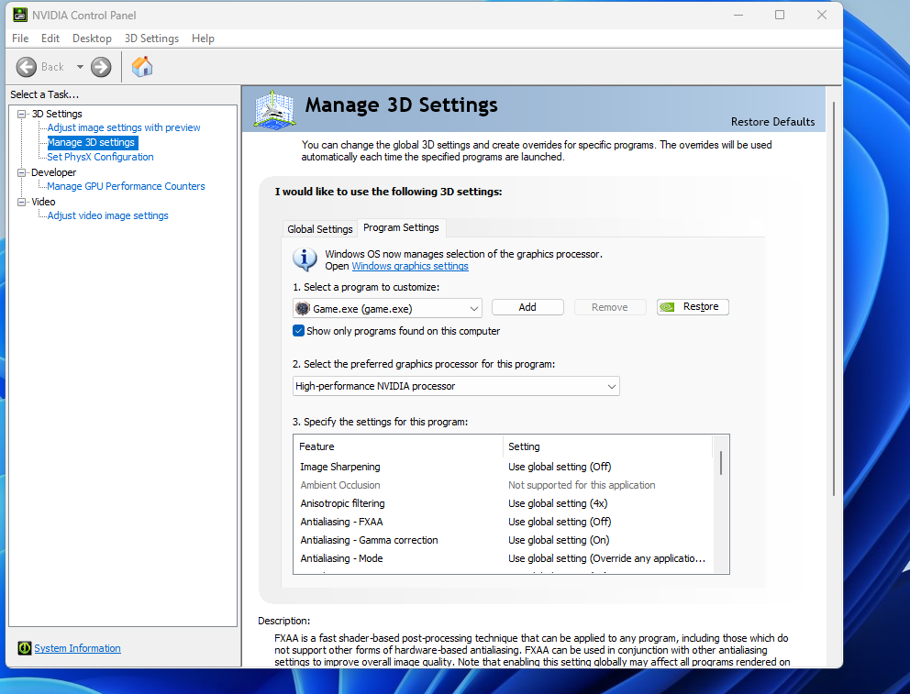Screen dimensions: 910x694
Task: Click the blue info icon
Action: tap(305, 259)
